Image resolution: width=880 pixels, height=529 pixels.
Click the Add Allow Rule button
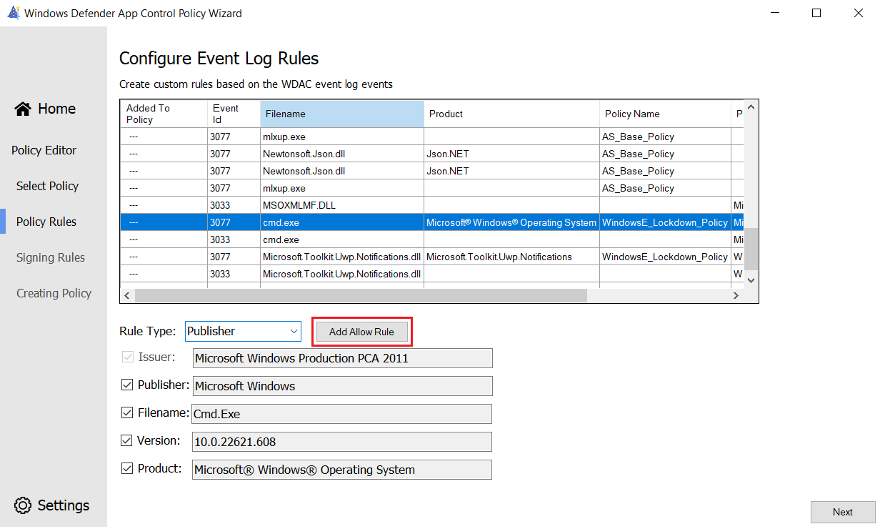[362, 332]
